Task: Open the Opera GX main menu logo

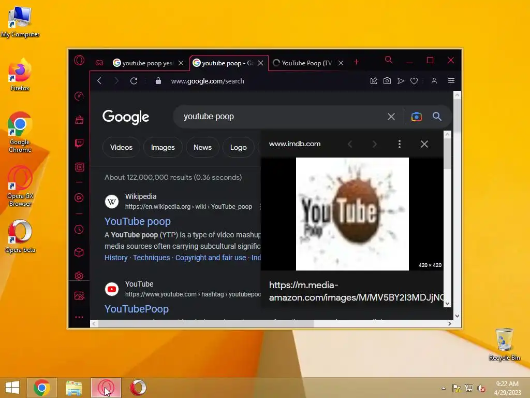Action: point(79,61)
